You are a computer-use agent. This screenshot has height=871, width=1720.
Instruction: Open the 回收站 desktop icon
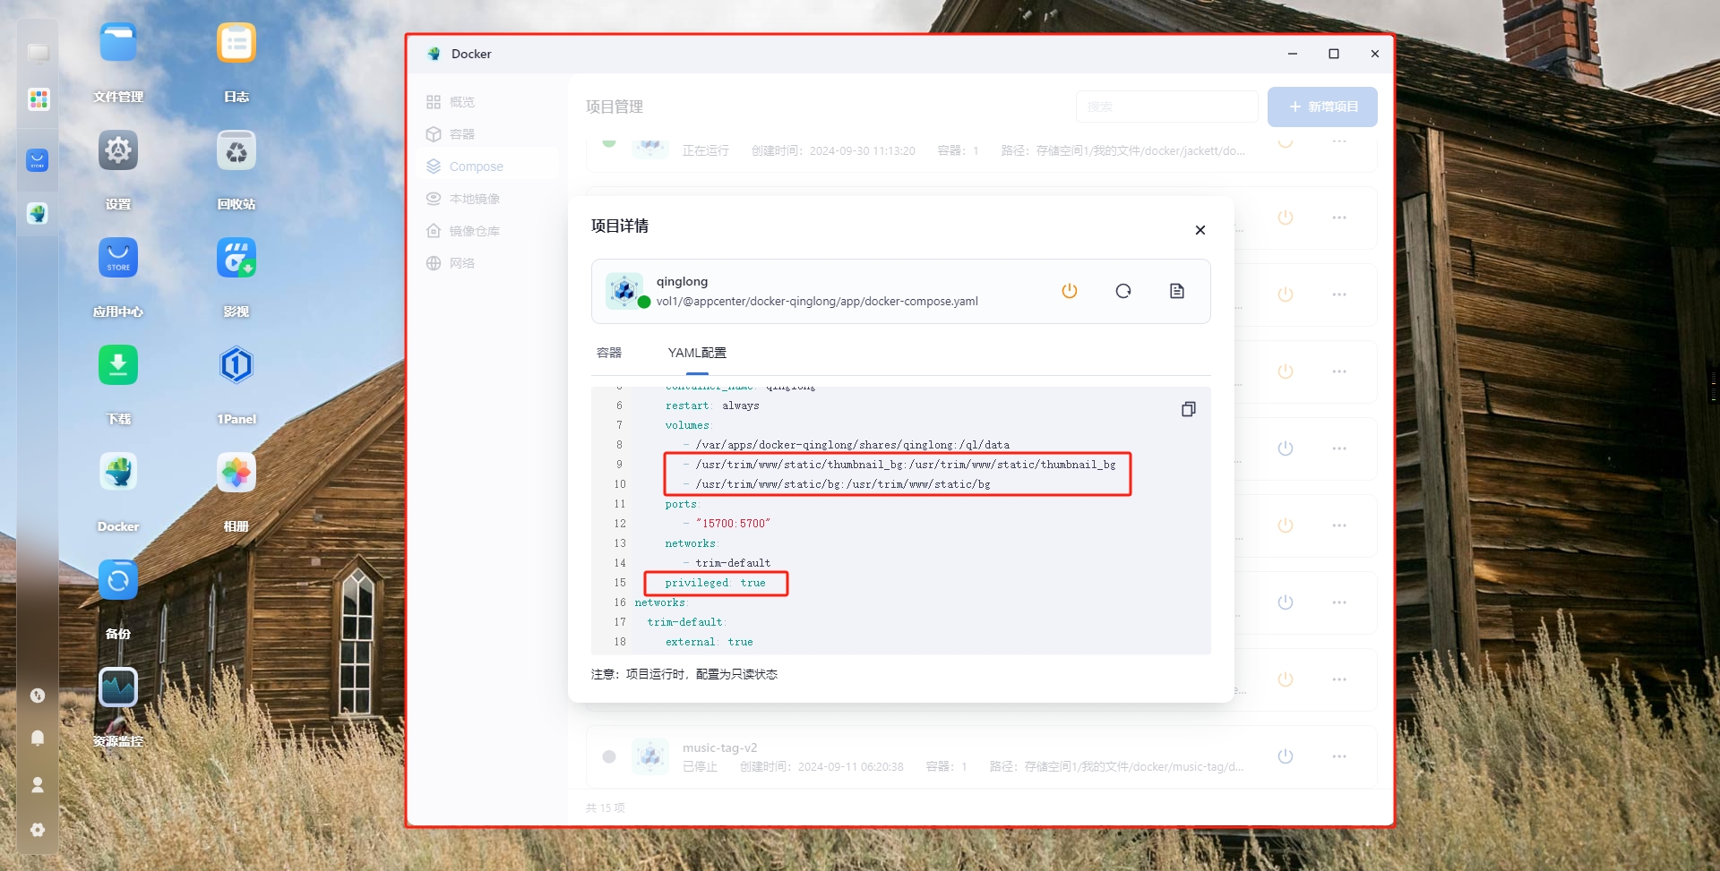[236, 150]
